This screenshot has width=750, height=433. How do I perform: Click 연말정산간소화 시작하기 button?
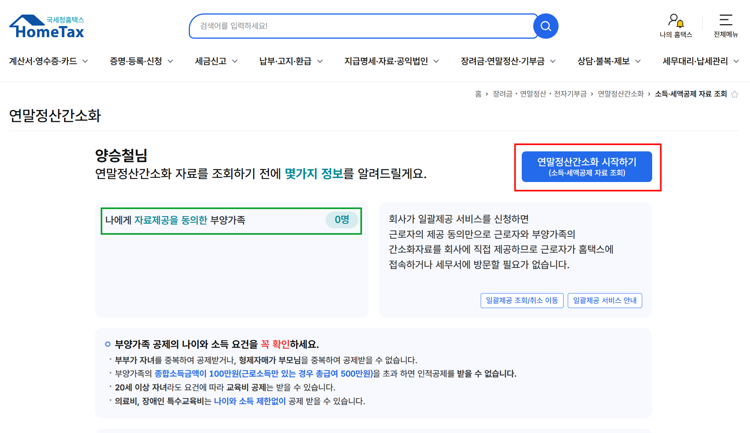pyautogui.click(x=587, y=167)
